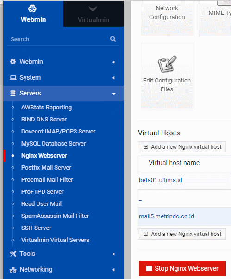Click bullet marker next to Nginx Webserver

coord(12,156)
